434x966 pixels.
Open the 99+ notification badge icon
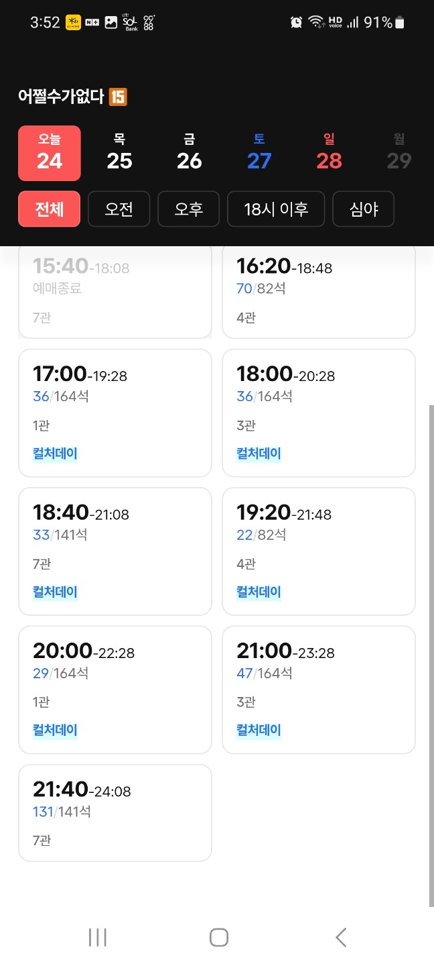(149, 22)
